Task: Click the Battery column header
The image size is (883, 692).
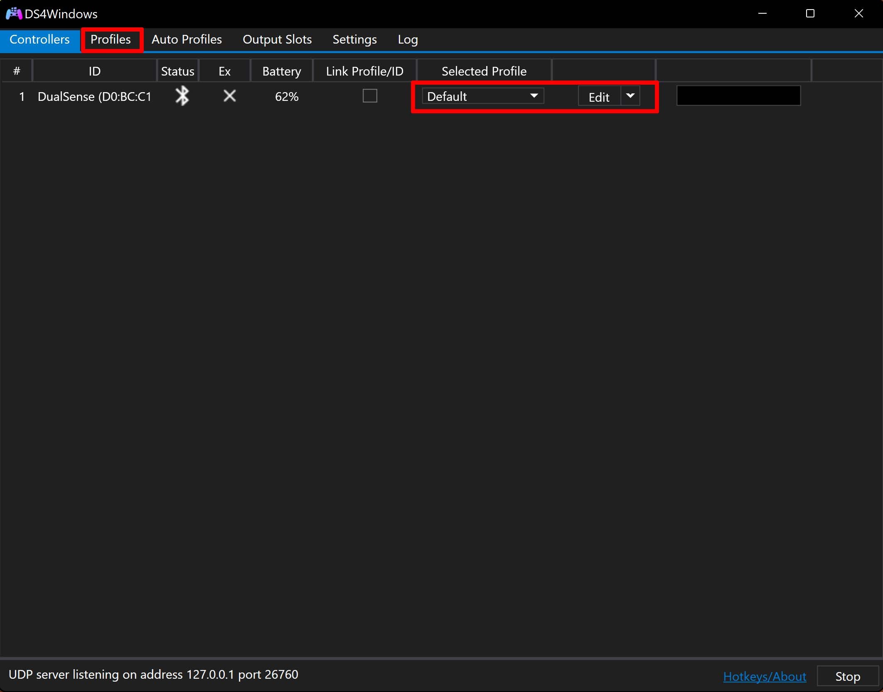Action: pos(282,71)
